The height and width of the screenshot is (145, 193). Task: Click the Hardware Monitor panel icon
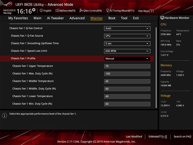tap(162, 18)
